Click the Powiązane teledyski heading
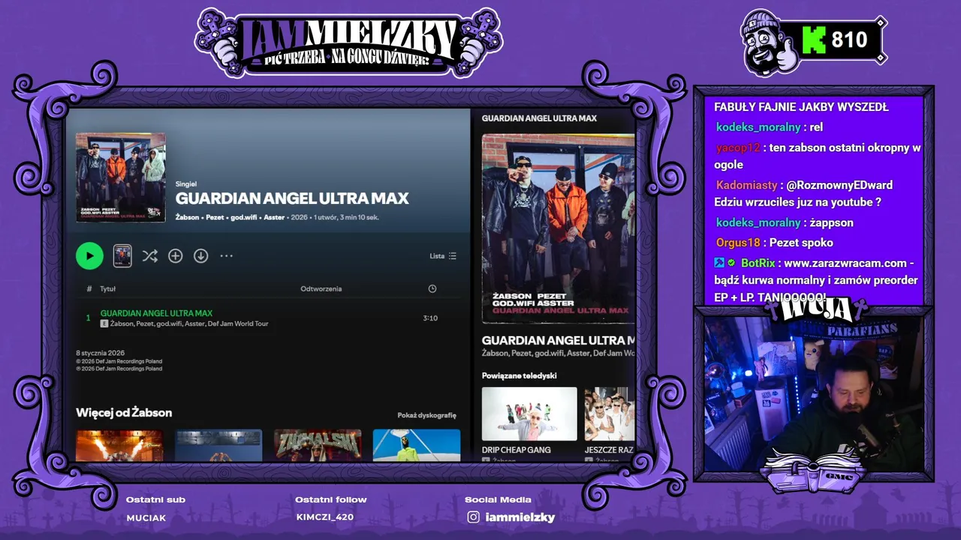This screenshot has width=961, height=540. pyautogui.click(x=519, y=375)
